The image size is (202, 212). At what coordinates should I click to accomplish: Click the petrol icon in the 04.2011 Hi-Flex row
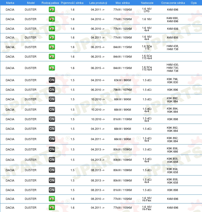[52, 208]
